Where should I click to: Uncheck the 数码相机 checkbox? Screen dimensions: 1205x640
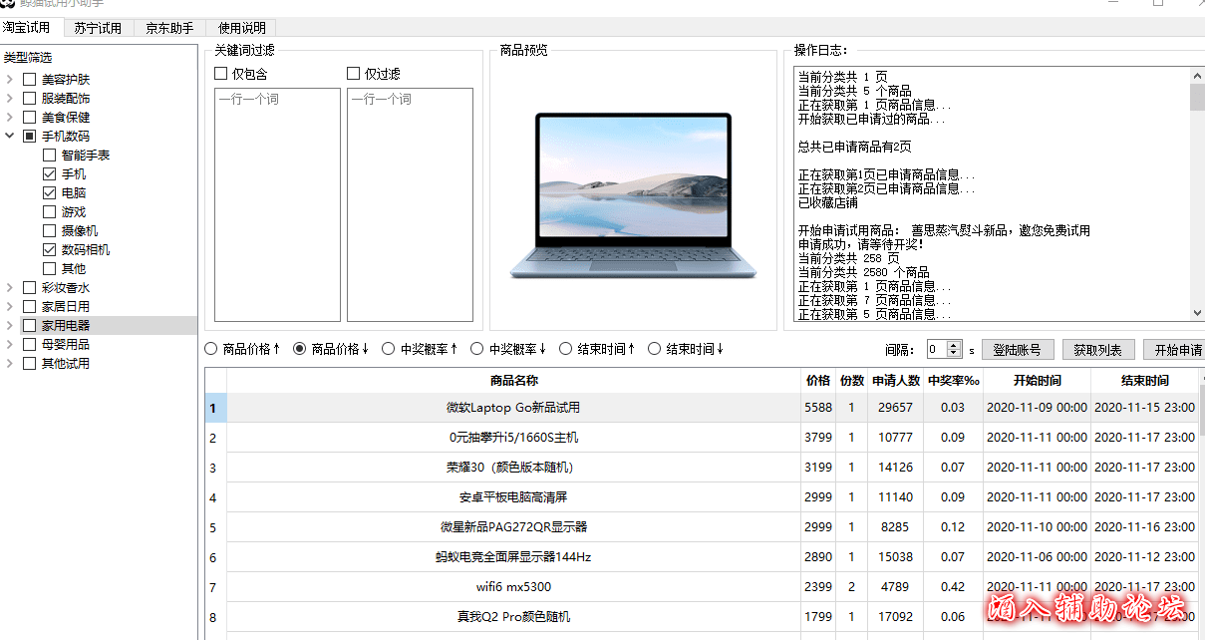click(49, 249)
